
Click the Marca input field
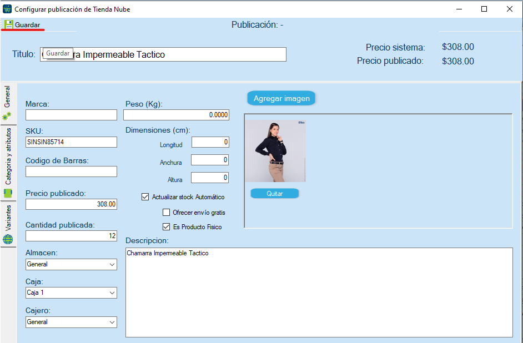click(71, 115)
